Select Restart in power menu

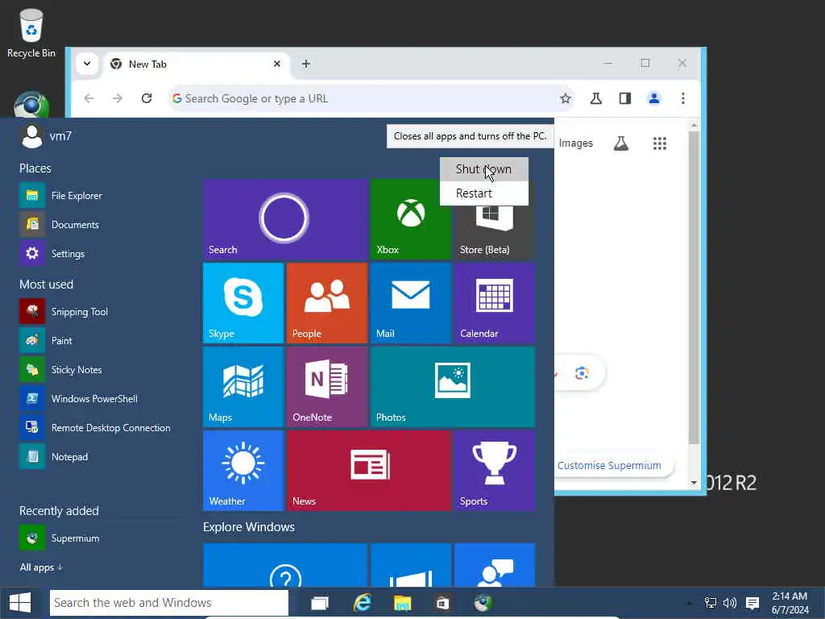coord(484,193)
